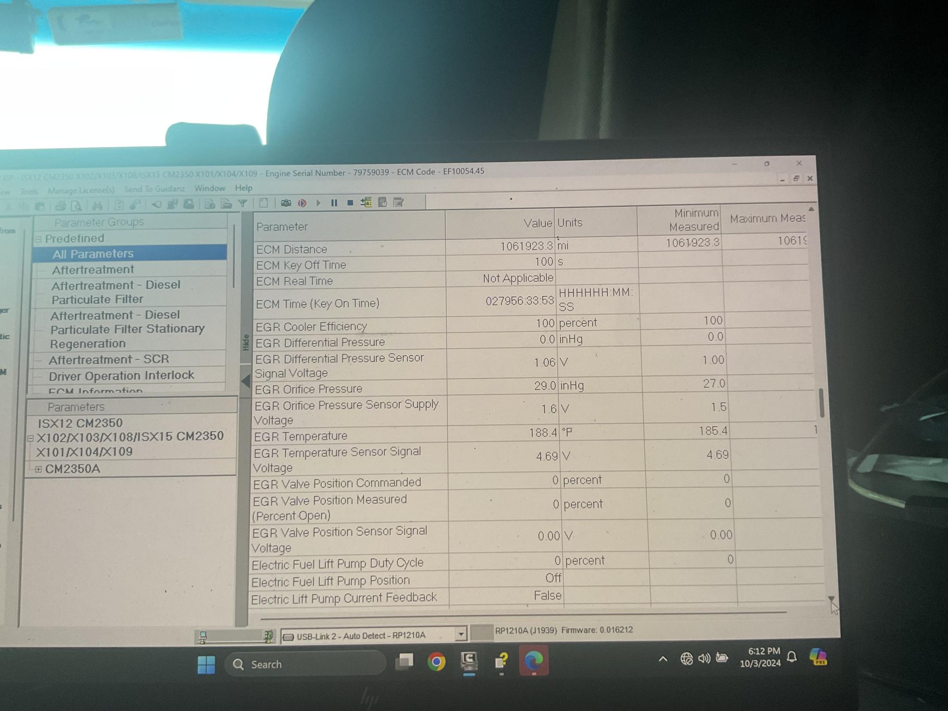Click the red record monitoring icon
This screenshot has height=711, width=948.
click(302, 203)
